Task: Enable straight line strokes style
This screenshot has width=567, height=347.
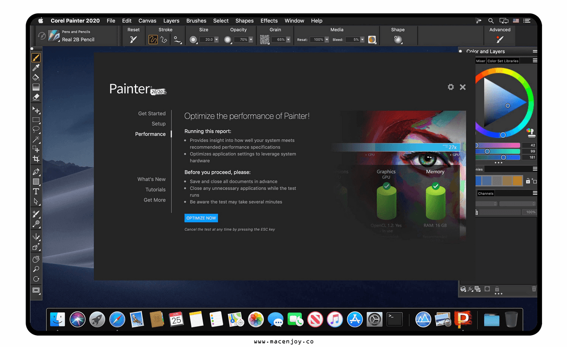Action: pos(164,40)
